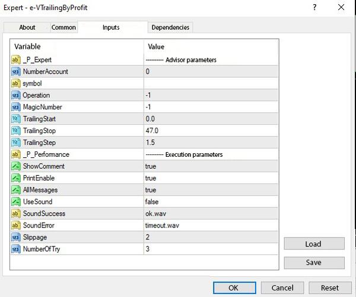This screenshot has width=356, height=297.
Task: Close the Expert dialog window
Action: 341,8
